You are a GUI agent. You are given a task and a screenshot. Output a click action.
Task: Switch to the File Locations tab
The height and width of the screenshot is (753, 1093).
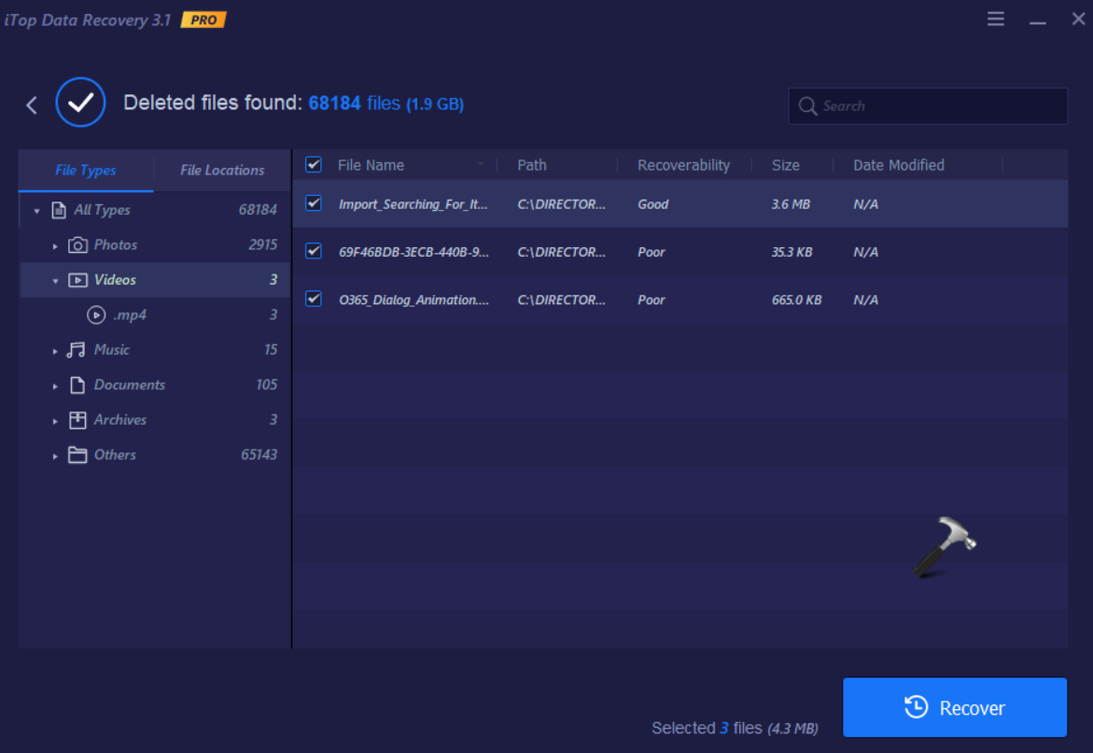[x=222, y=170]
